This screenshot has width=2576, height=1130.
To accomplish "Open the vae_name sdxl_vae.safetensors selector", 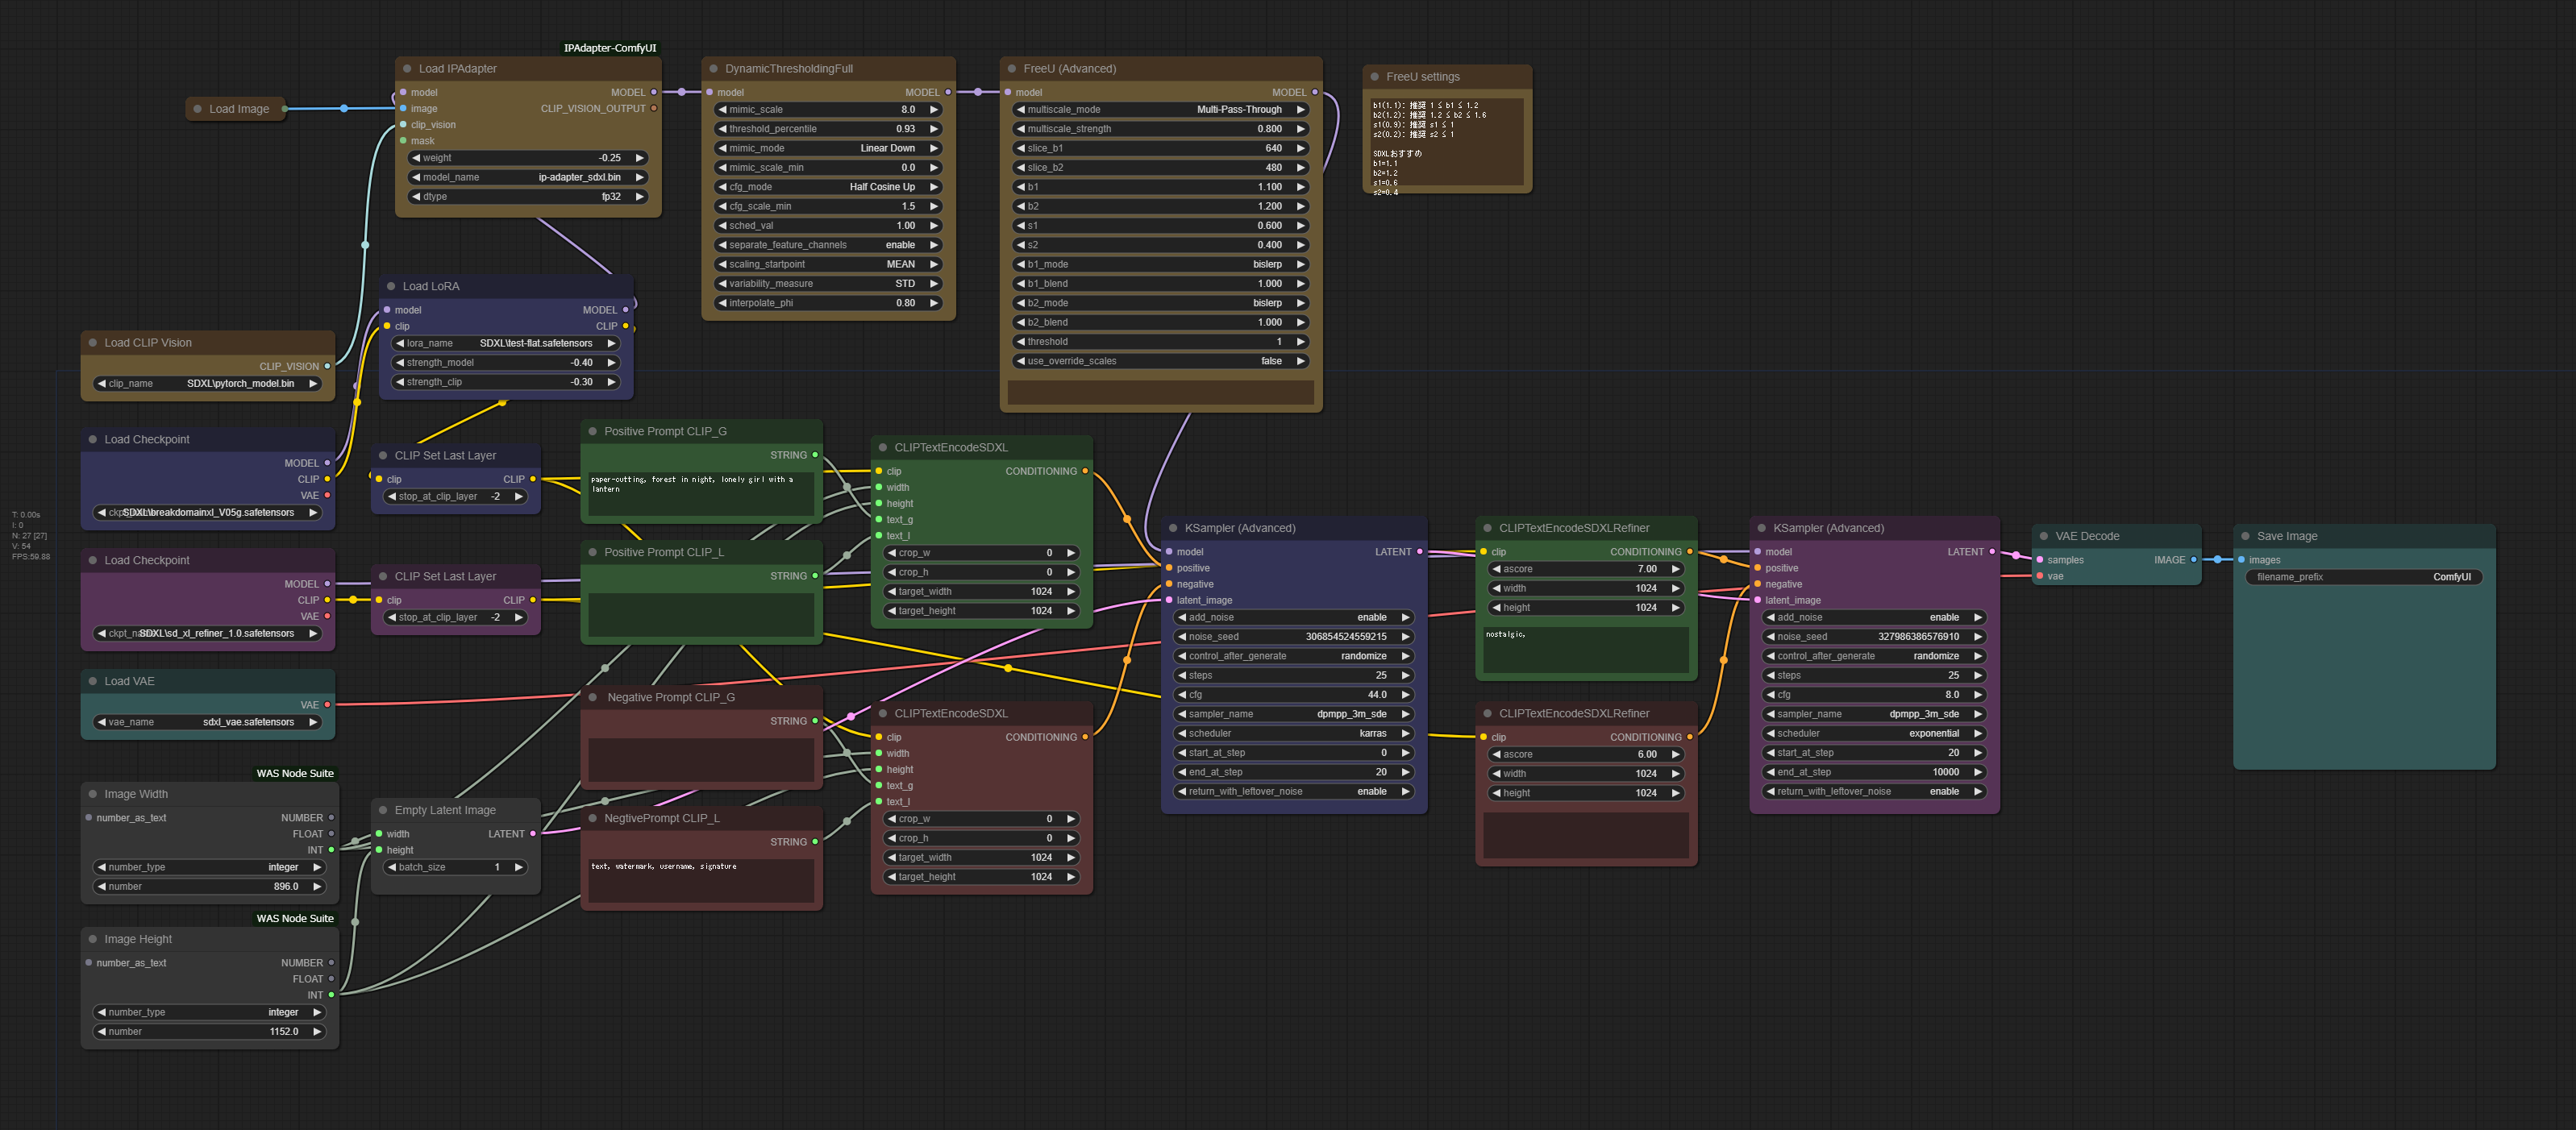I will pyautogui.click(x=208, y=722).
